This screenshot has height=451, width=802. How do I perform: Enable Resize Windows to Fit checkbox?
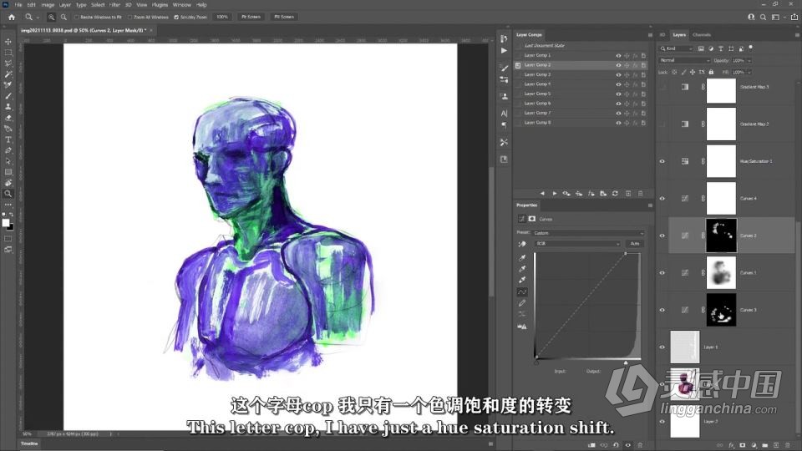(77, 17)
